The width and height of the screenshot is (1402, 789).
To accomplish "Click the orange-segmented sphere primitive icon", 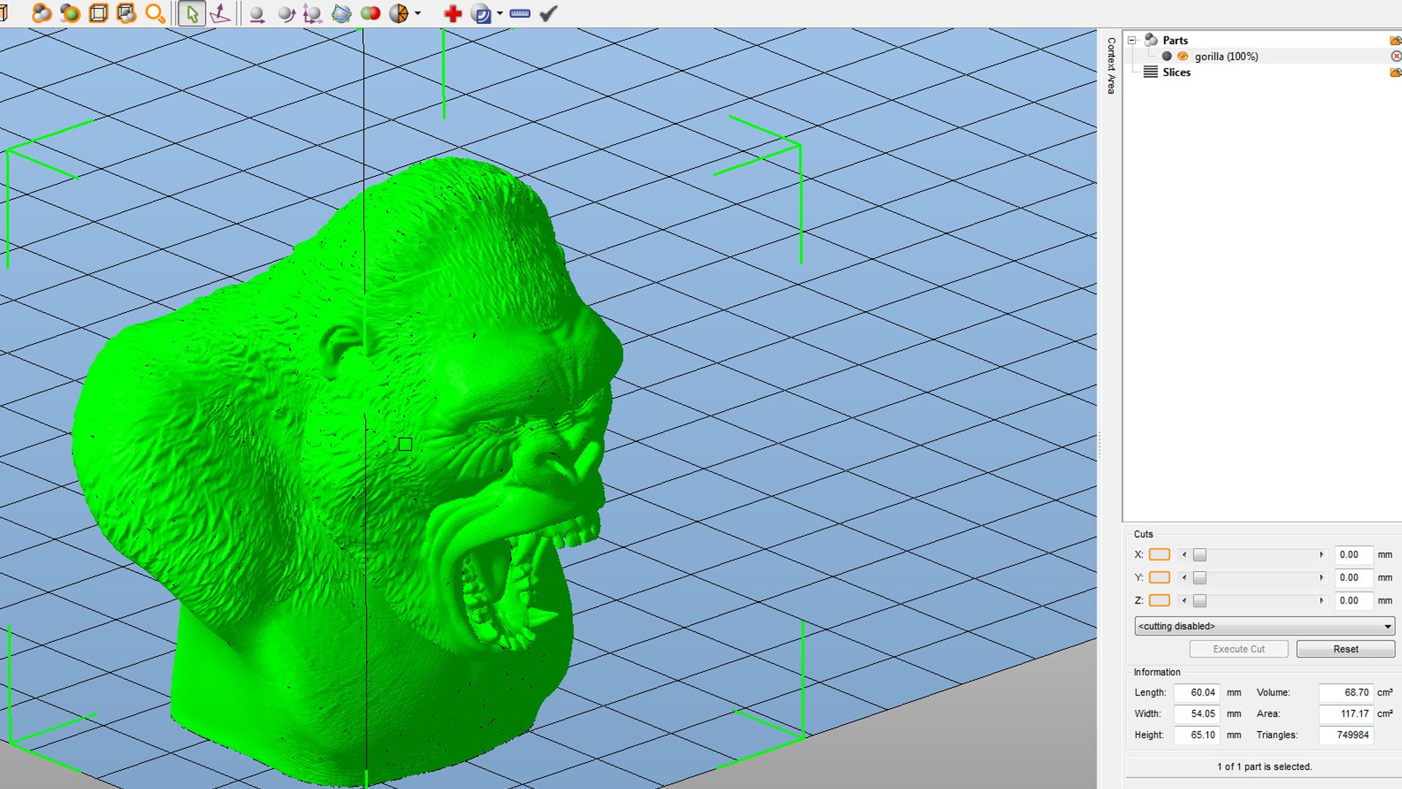I will click(399, 13).
